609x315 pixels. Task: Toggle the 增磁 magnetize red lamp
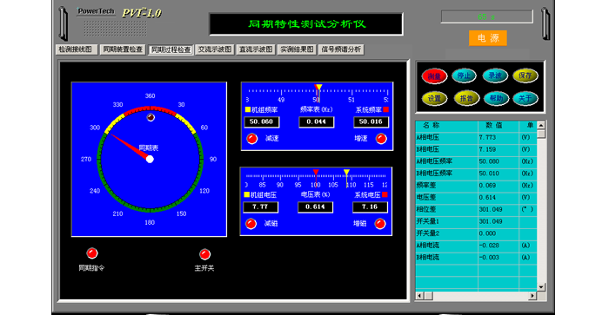click(x=380, y=224)
